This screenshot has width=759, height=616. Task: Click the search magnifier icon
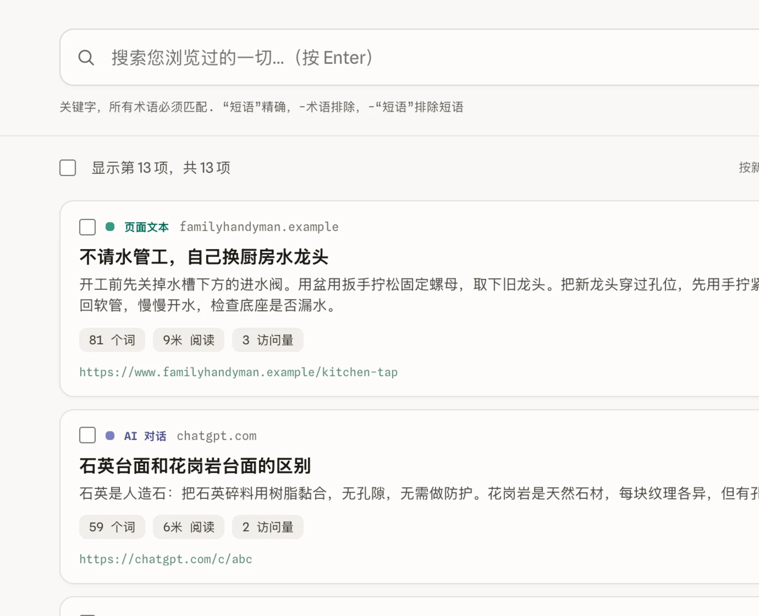(x=86, y=58)
